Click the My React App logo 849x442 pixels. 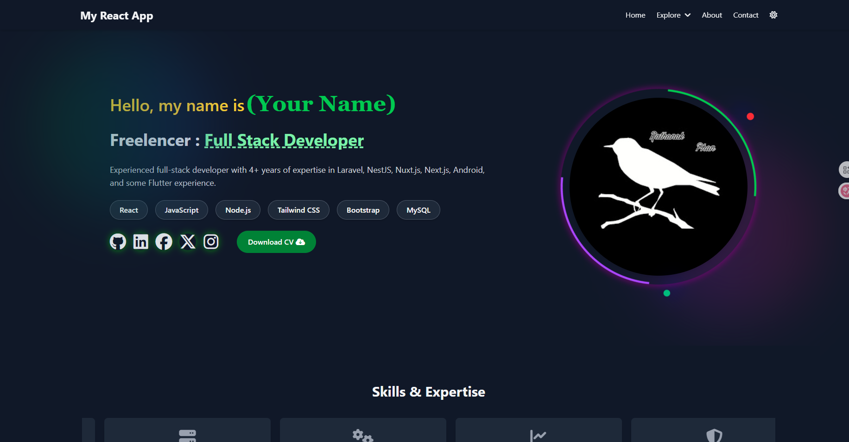point(117,16)
